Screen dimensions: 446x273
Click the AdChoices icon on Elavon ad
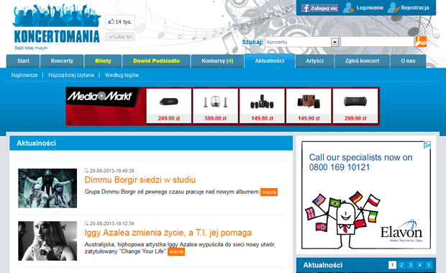point(427,146)
